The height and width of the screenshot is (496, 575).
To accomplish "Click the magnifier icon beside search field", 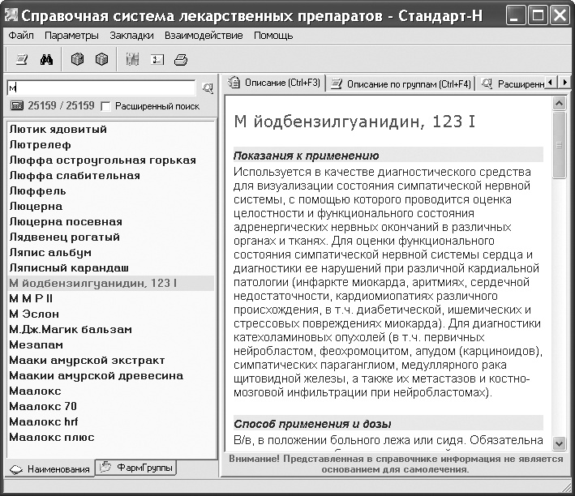I will coord(208,88).
